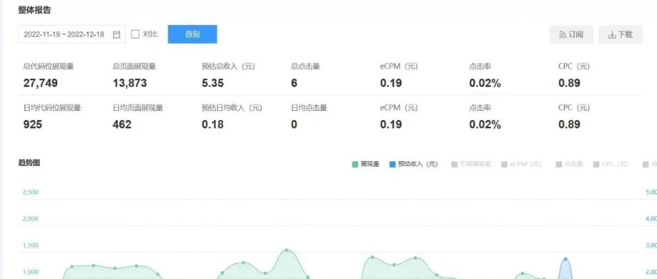This screenshot has height=279, width=657.
Task: Click the date range input 2022-11-19~2022-12-18
Action: coord(72,34)
